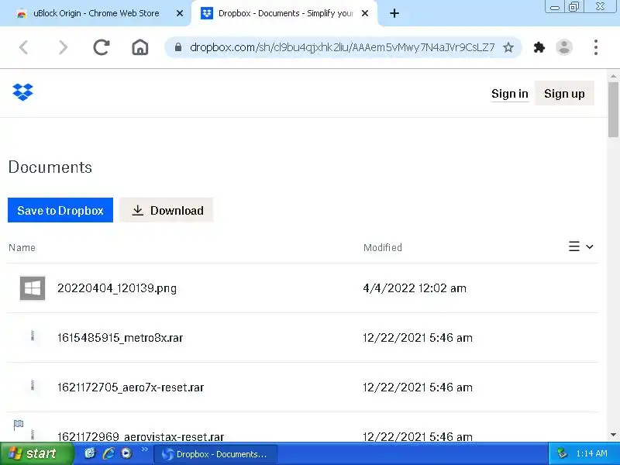Expand the quick launch chevron
The width and height of the screenshot is (620, 465).
[144, 449]
